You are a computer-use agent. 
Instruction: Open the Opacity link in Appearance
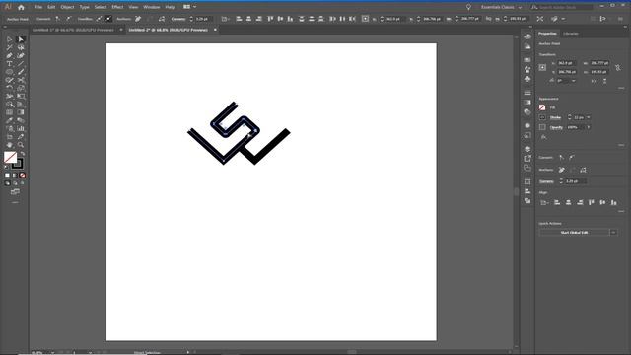pos(556,127)
